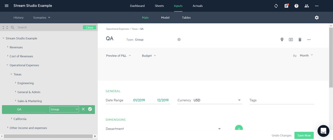Click the Save Now button
Viewport: 333px width, 140px height.
tap(304, 135)
